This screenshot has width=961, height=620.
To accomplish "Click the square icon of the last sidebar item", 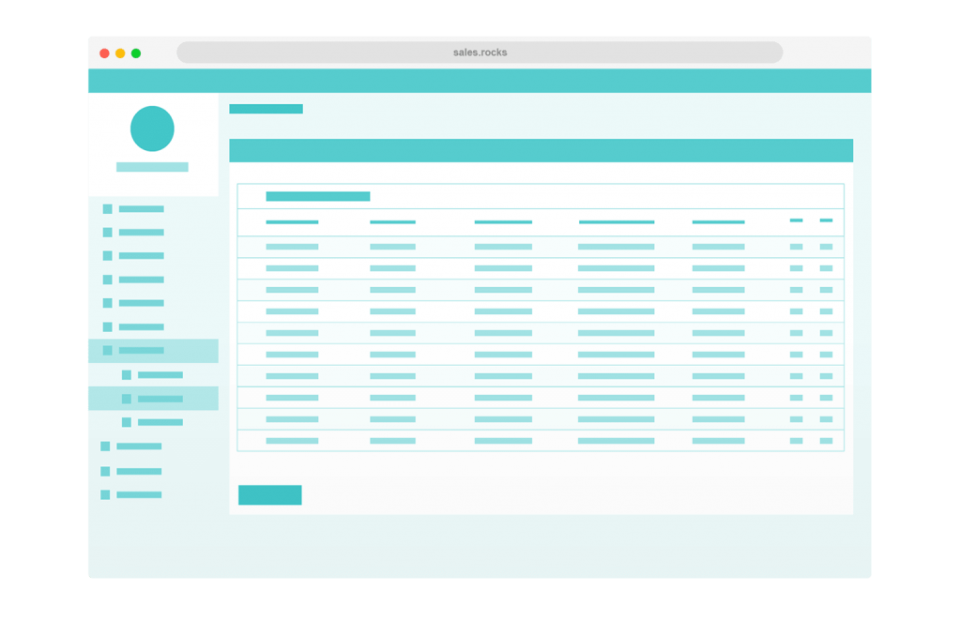I will (x=105, y=494).
